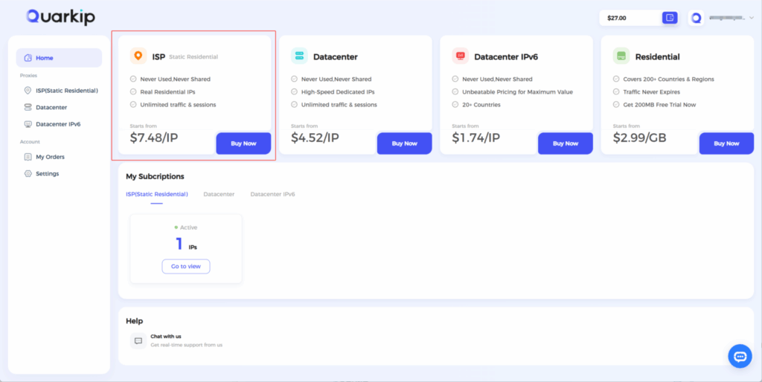The height and width of the screenshot is (382, 762).
Task: Click the My Subcriptions heading
Action: pos(155,177)
